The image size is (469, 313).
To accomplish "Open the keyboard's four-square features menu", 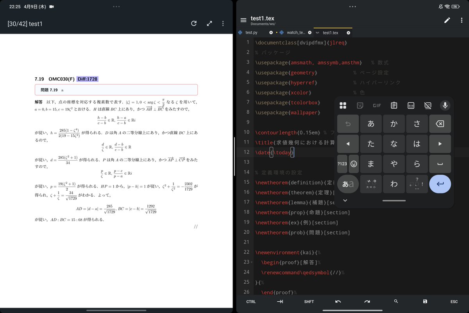I will click(343, 105).
